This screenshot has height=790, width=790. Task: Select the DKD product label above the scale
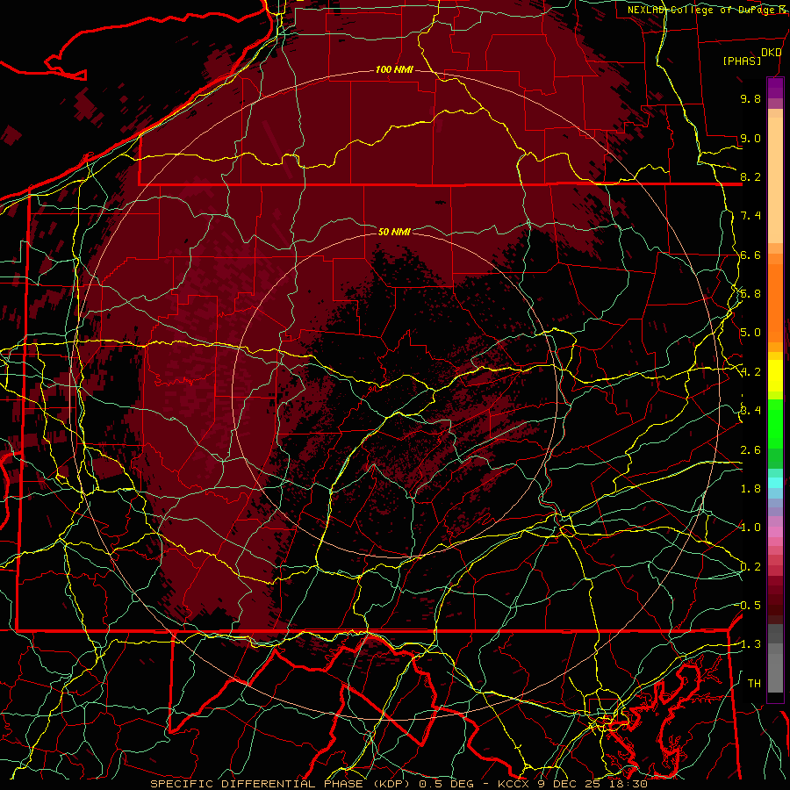[x=772, y=53]
